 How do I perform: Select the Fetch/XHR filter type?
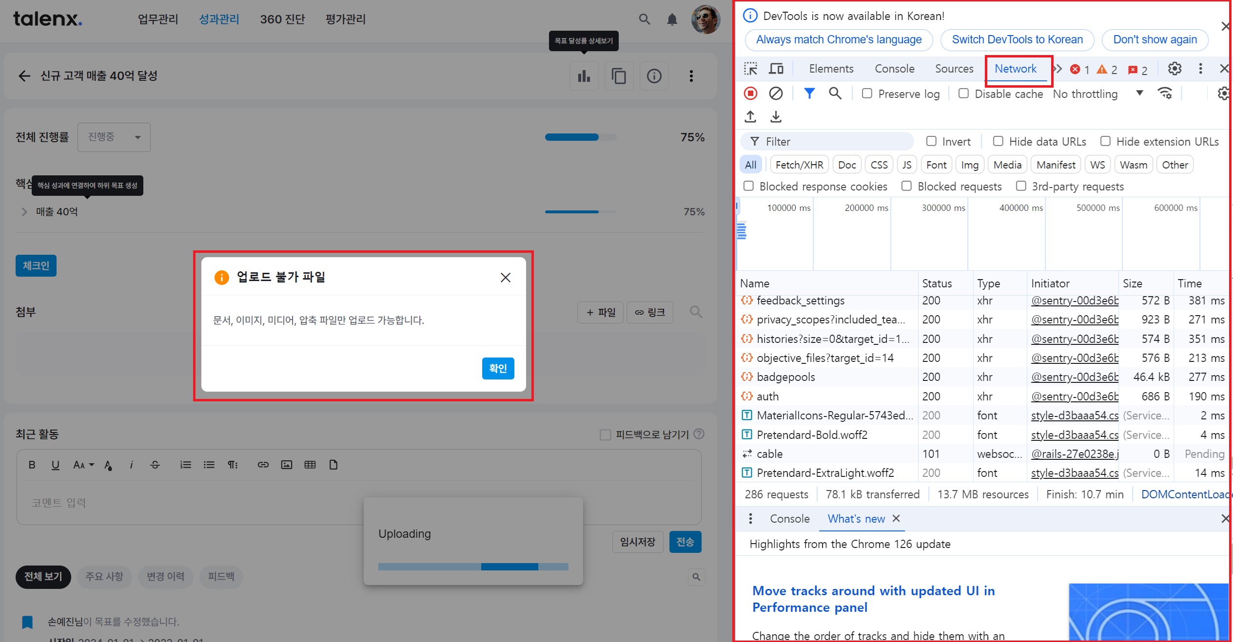coord(799,165)
